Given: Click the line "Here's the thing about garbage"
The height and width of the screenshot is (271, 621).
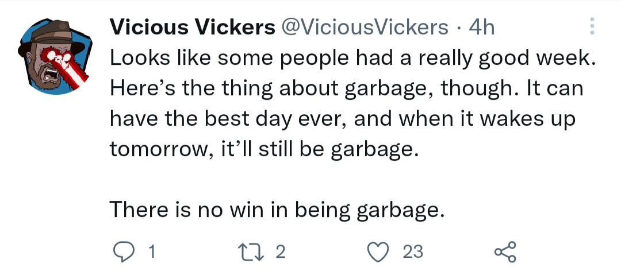Looking at the screenshot, I should coord(347,88).
